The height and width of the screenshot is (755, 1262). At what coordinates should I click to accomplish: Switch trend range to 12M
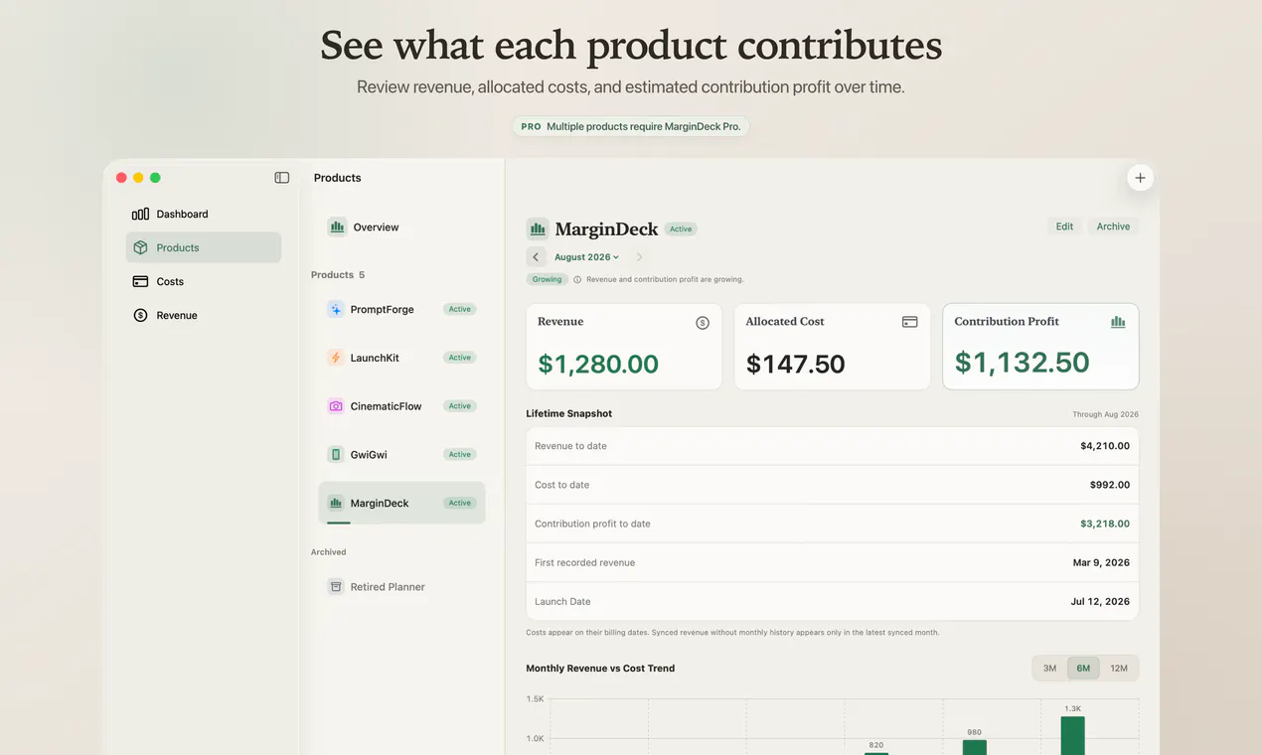[1119, 669]
